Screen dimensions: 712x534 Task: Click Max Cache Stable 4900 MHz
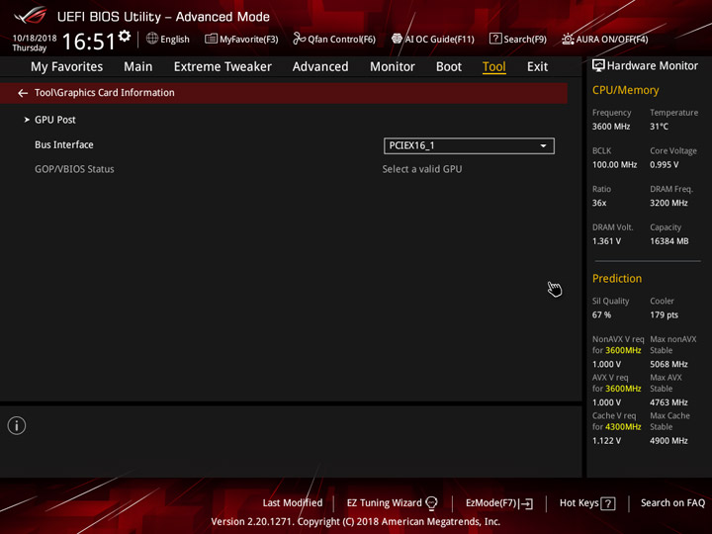click(668, 440)
